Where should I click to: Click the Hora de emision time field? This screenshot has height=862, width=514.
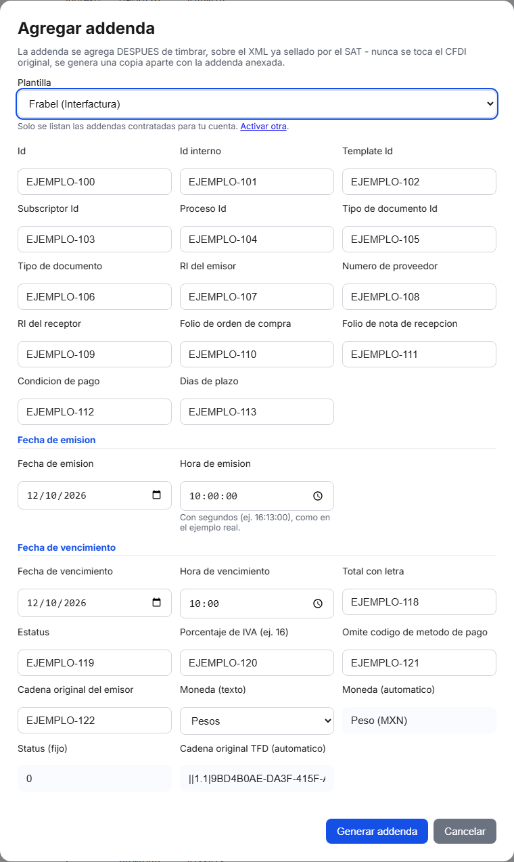pos(257,496)
